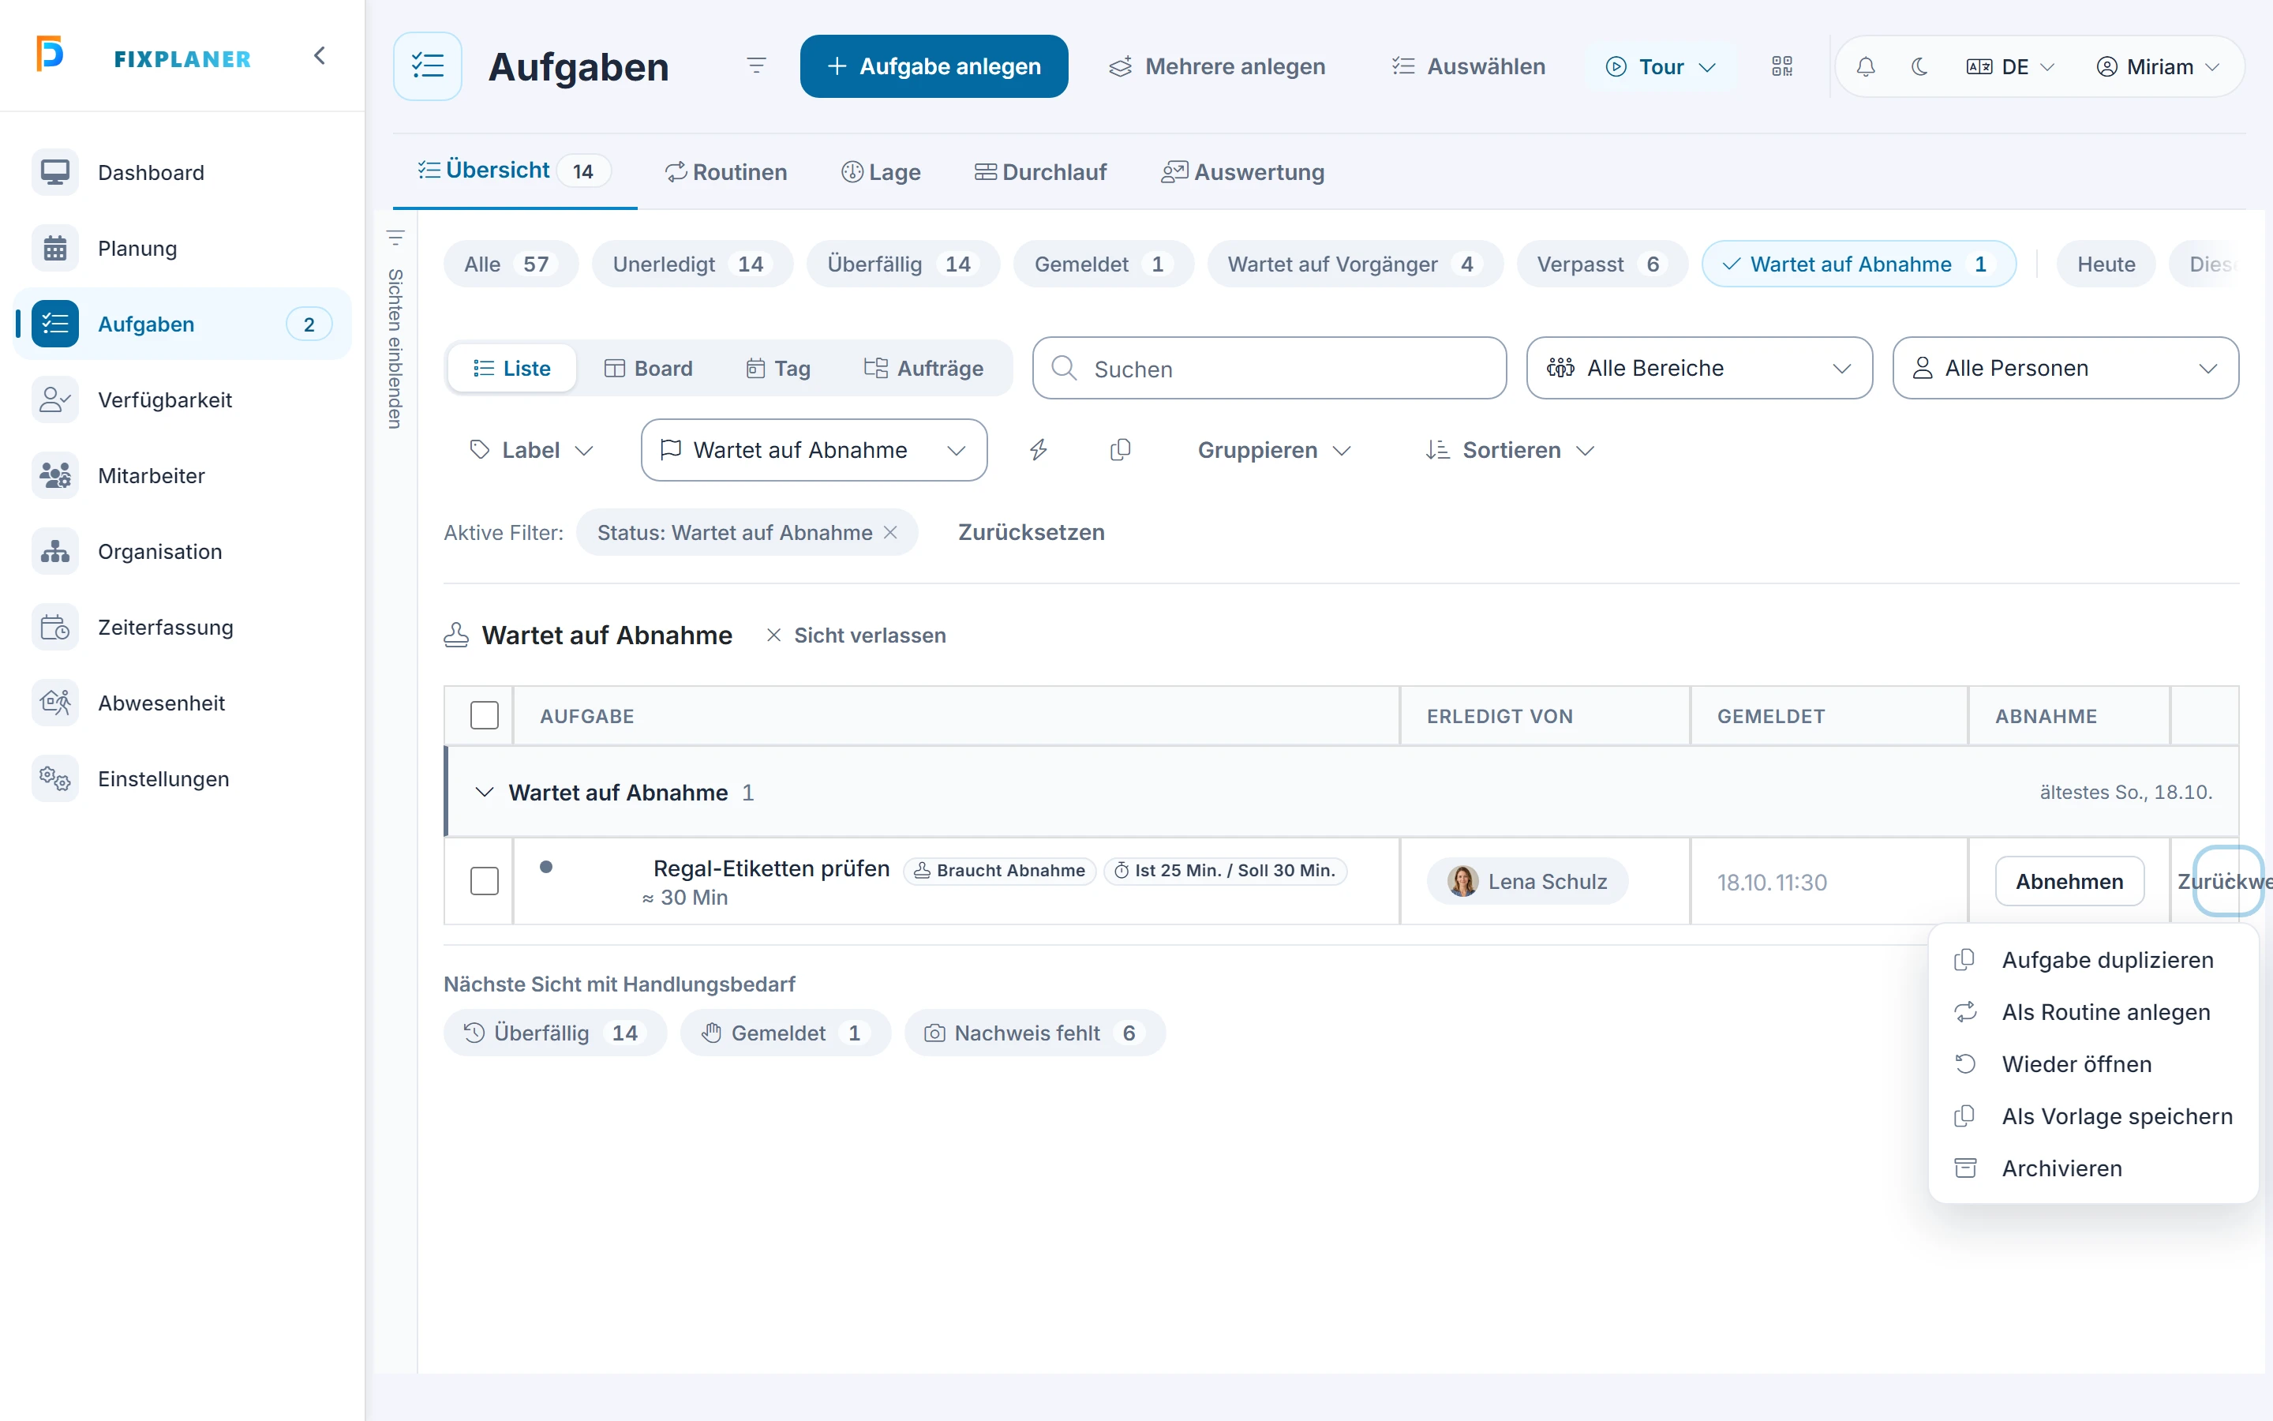Screen dimensions: 2273x1421
Task: Open Einstellungen in the sidebar
Action: tap(182, 779)
